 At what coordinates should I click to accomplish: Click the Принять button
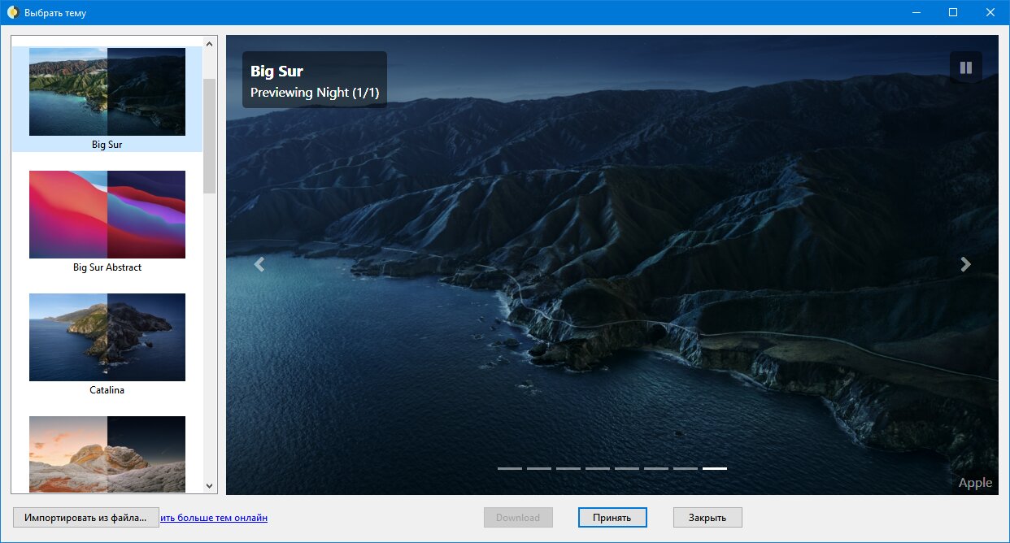(x=612, y=517)
